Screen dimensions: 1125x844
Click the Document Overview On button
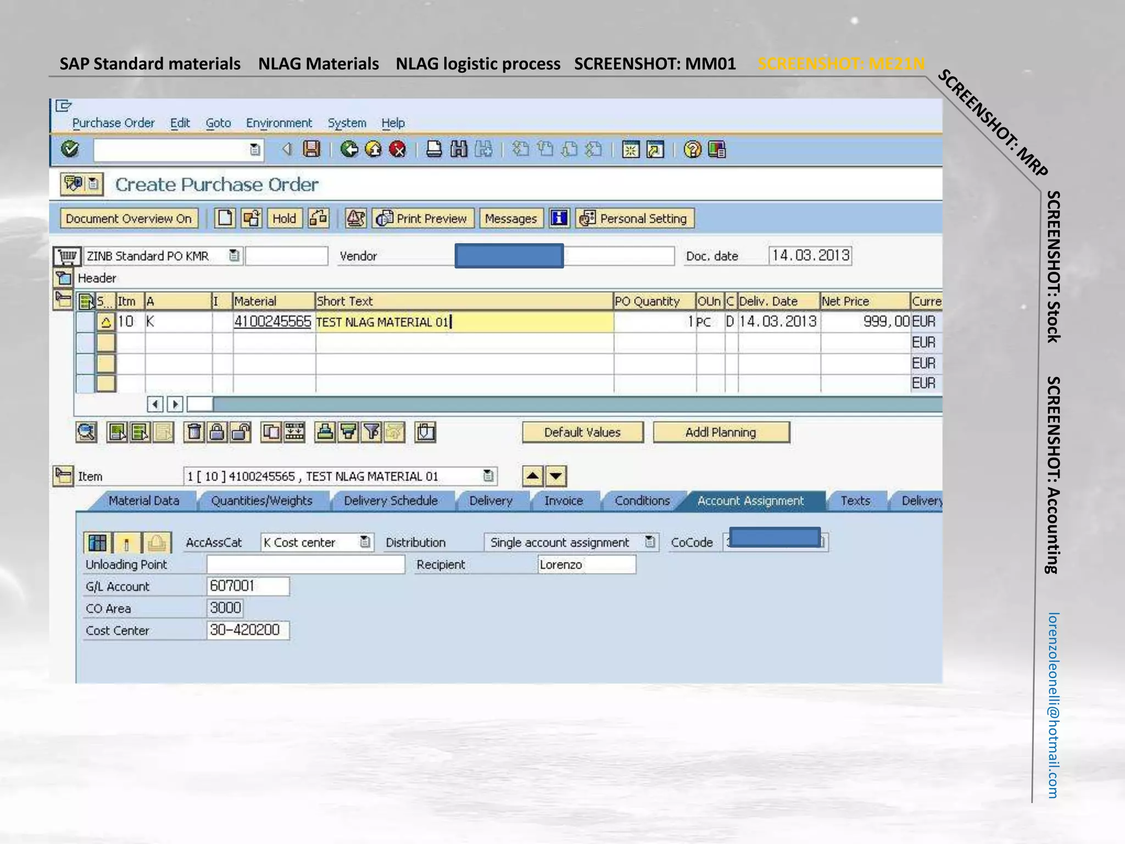(129, 218)
